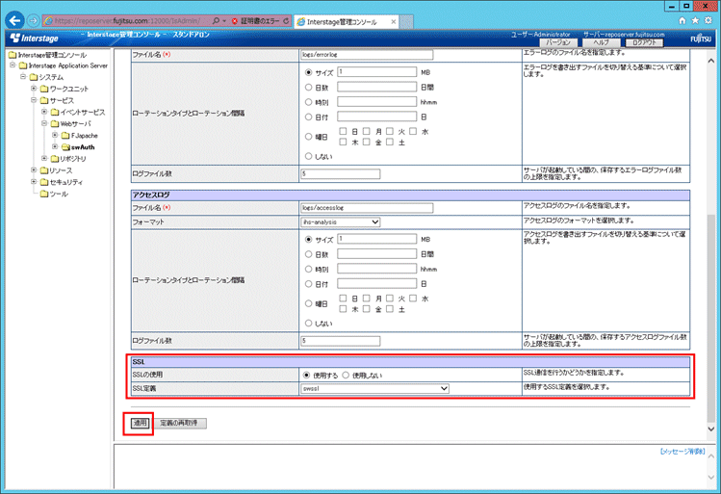Image resolution: width=721 pixels, height=494 pixels.
Task: Expand the イベントサービス tree node
Action: 44,112
